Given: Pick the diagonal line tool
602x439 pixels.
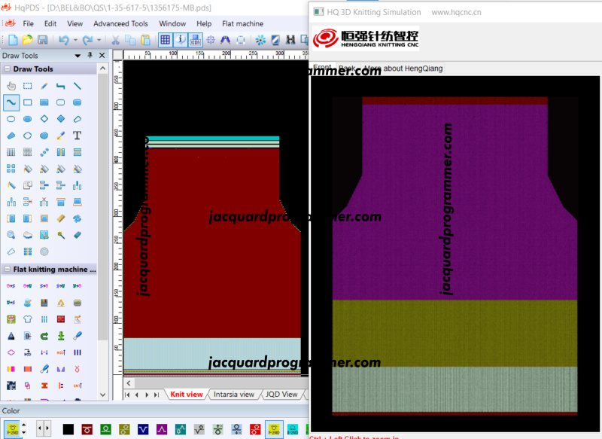Looking at the screenshot, I should pos(78,86).
